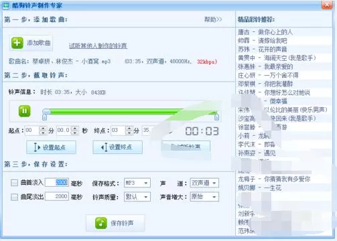Close the 酷狗铃声制作专家 window
The image size is (337, 241).
(327, 5)
